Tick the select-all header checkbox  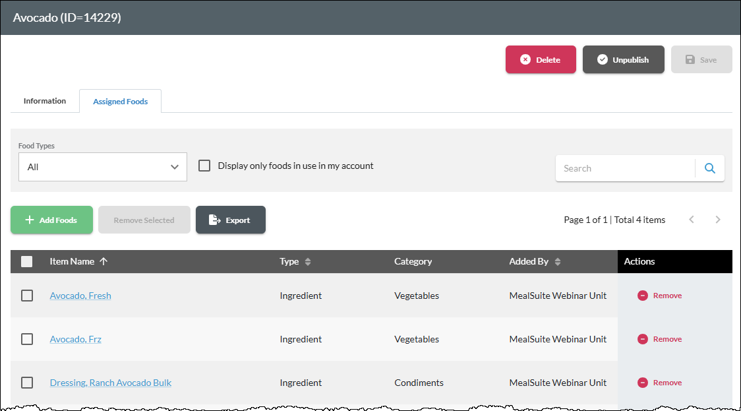click(x=27, y=261)
